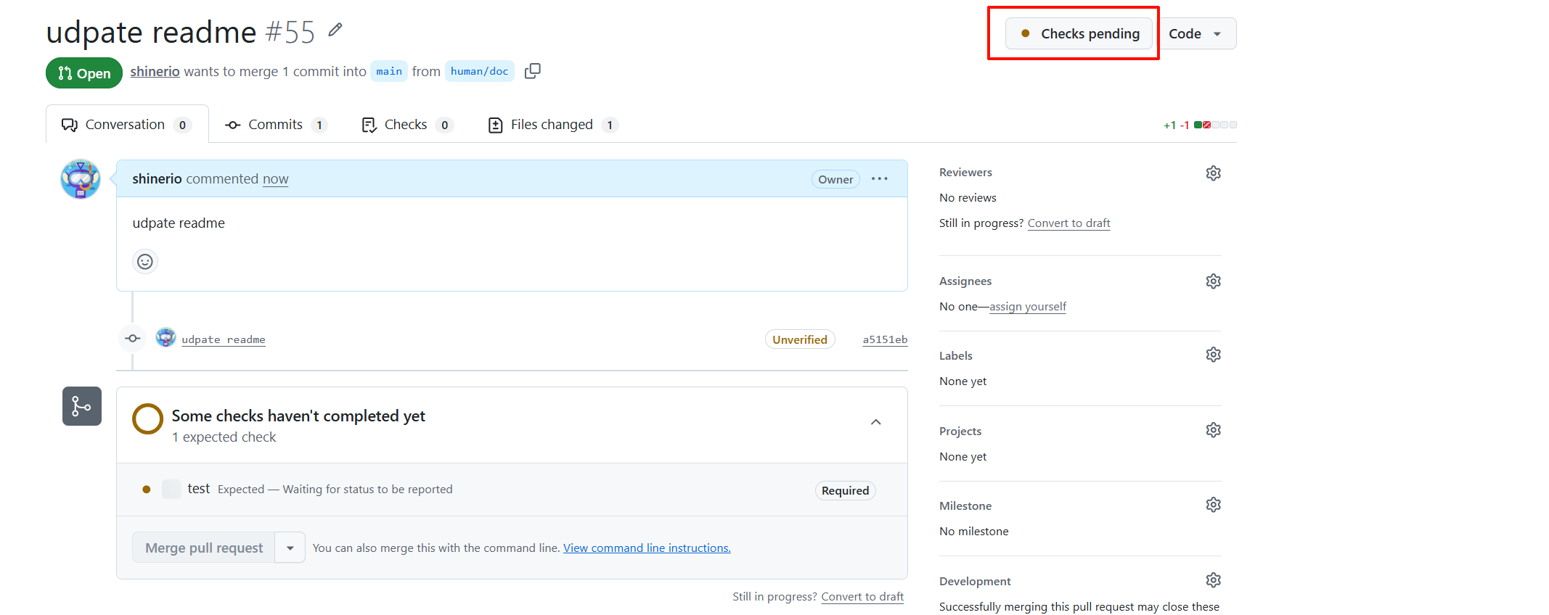Open the Labels gear settings

[x=1213, y=355]
